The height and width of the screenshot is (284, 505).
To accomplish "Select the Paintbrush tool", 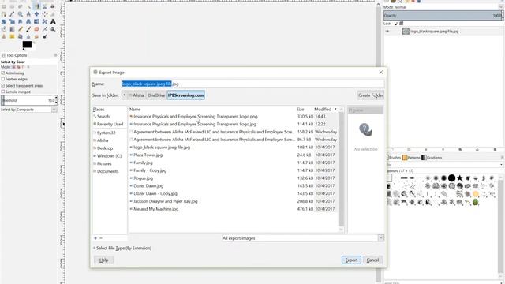I will 28,29.
